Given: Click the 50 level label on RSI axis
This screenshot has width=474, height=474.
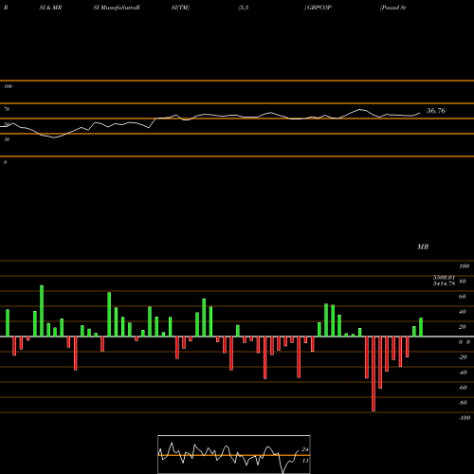Looking at the screenshot, I should [x=7, y=124].
